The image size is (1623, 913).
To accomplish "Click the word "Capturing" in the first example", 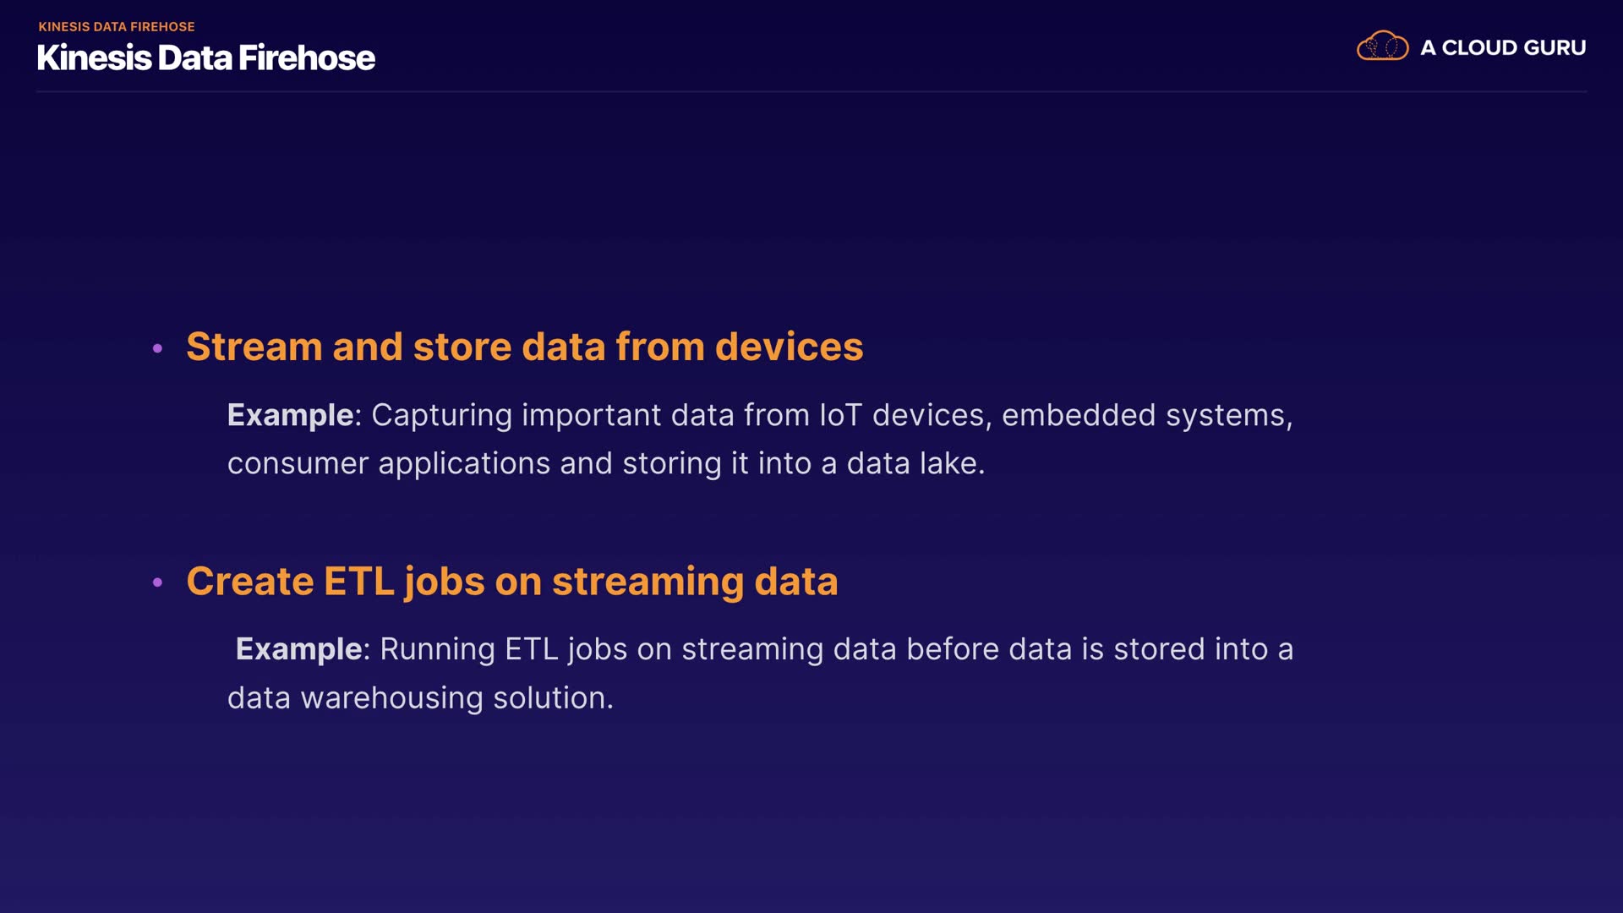I will coord(441,415).
